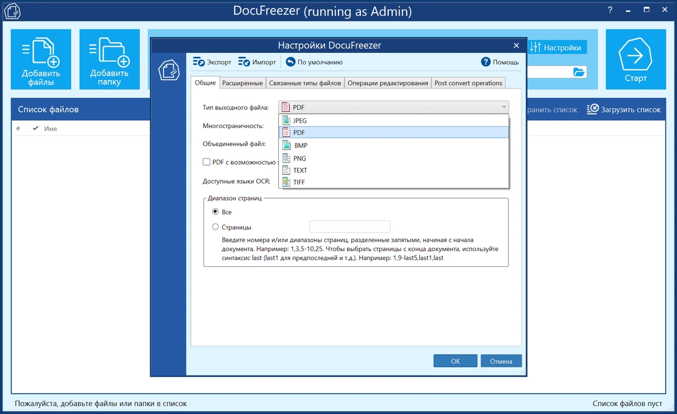This screenshot has height=414, width=677.
Task: Click the reset to default arrow icon
Action: pyautogui.click(x=291, y=62)
